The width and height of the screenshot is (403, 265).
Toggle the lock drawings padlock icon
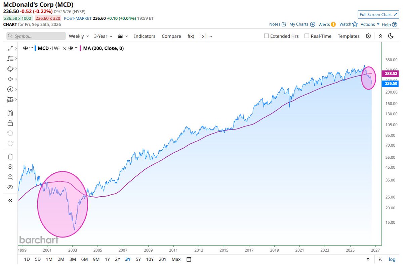click(10, 123)
